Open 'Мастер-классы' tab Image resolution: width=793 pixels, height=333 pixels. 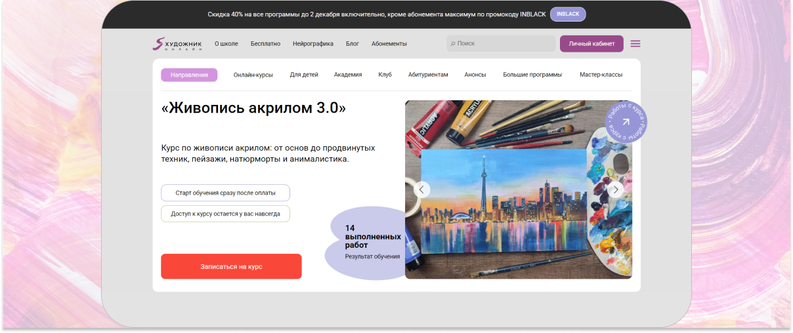pos(601,75)
